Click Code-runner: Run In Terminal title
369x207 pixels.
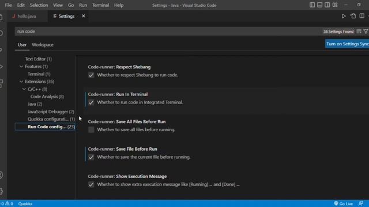[x=118, y=94]
